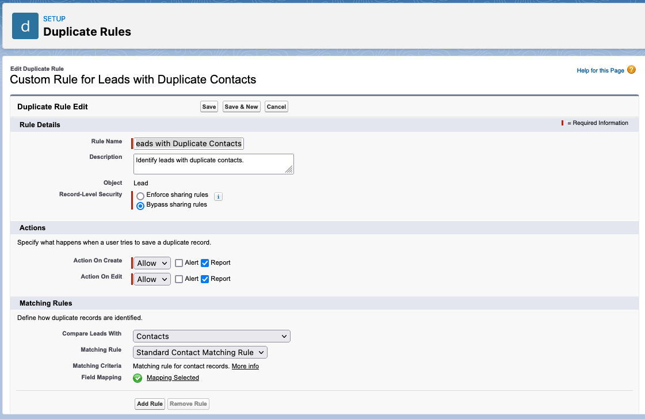Open the Mapping Selected link
The image size is (645, 419).
click(173, 378)
